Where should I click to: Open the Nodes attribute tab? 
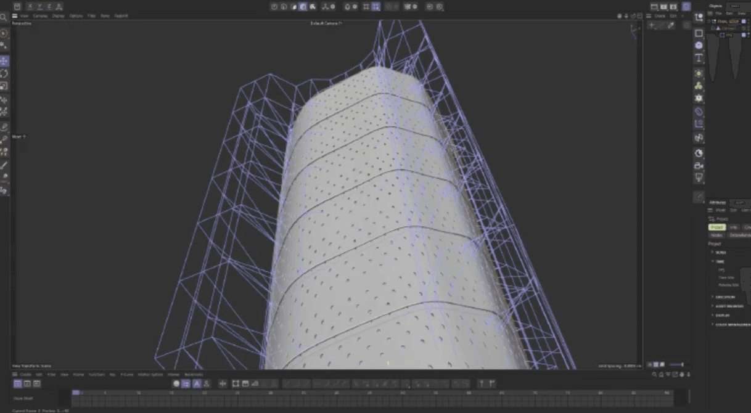click(x=716, y=235)
